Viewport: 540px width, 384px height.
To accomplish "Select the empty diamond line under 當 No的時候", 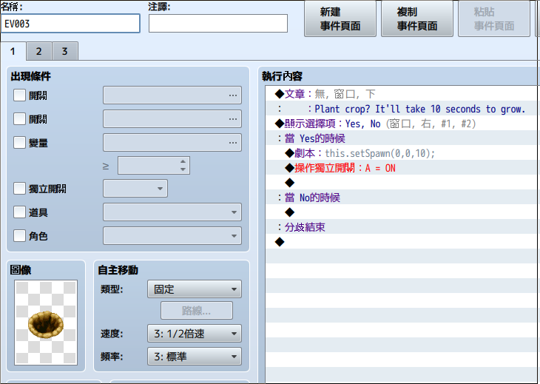I will (402, 212).
